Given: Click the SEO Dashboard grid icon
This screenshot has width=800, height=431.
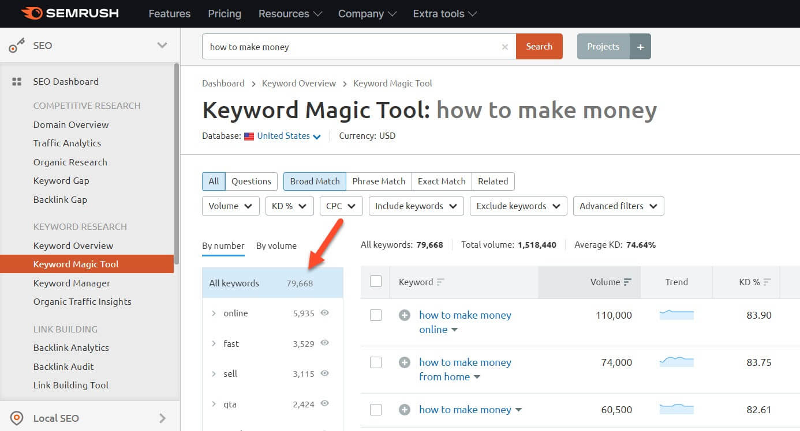Looking at the screenshot, I should [17, 82].
